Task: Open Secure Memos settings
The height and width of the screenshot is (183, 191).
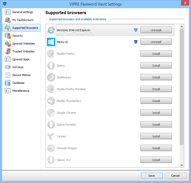Action: (21, 75)
